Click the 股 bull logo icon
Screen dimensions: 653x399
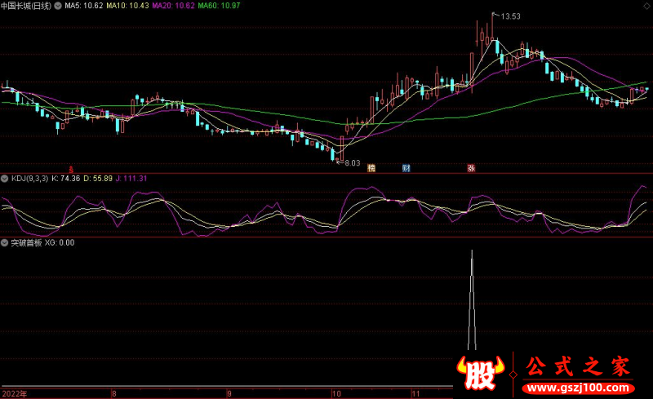(x=482, y=373)
